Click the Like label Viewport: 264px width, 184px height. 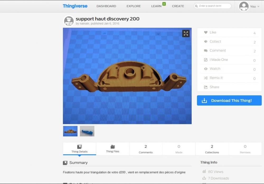coord(213,32)
